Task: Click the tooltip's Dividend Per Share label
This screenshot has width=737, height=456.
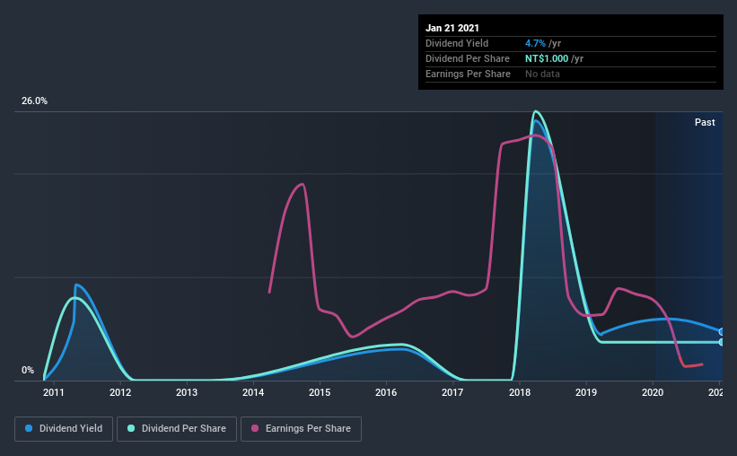Action: [x=468, y=58]
